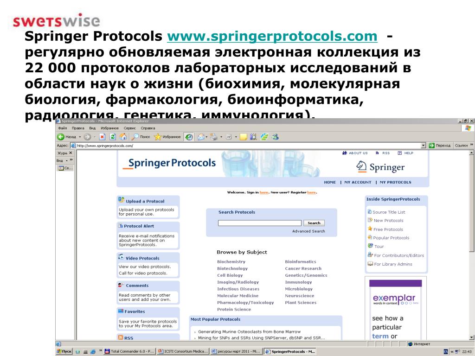Viewport: 475px width, 356px height.
Task: Click the Comments people icon
Action: 121,285
